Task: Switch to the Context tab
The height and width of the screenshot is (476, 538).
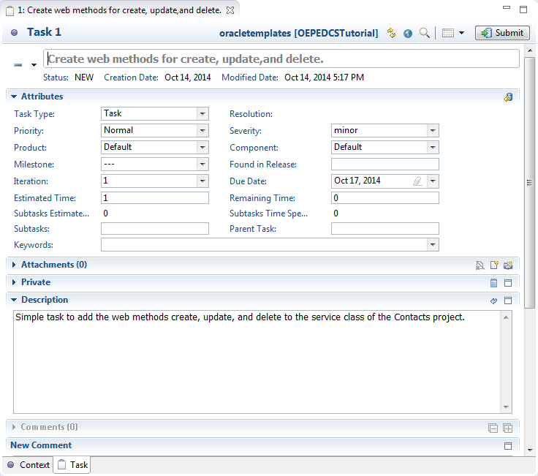Action: [29, 465]
